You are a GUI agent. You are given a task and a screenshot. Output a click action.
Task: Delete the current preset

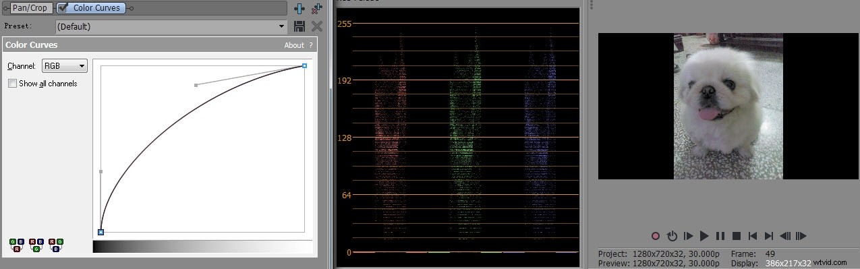317,26
